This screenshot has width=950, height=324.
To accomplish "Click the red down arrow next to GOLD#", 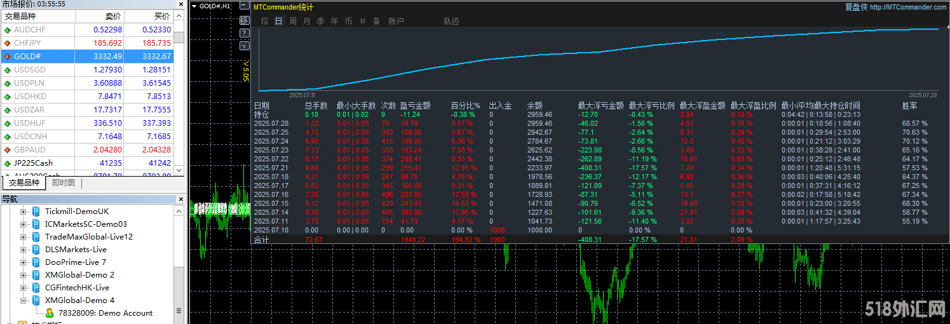I will coord(8,57).
